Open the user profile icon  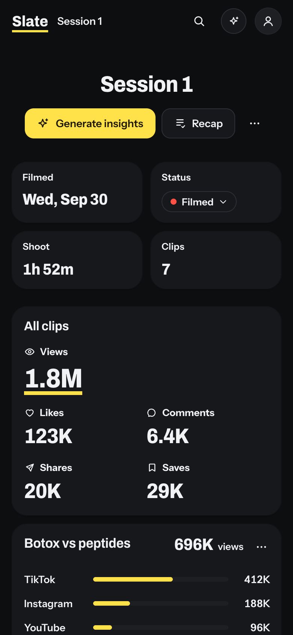(x=268, y=21)
